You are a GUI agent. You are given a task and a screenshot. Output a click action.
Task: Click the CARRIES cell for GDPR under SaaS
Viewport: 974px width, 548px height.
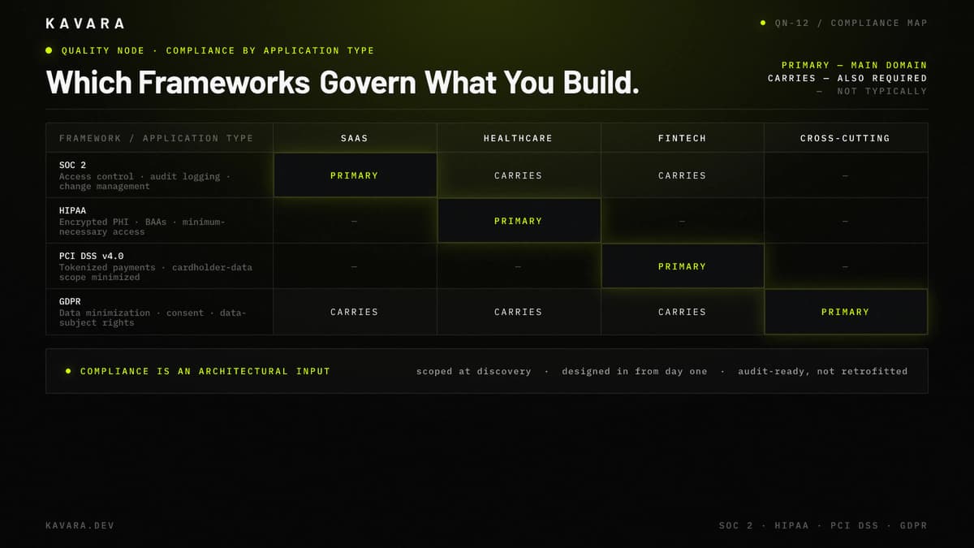point(355,312)
